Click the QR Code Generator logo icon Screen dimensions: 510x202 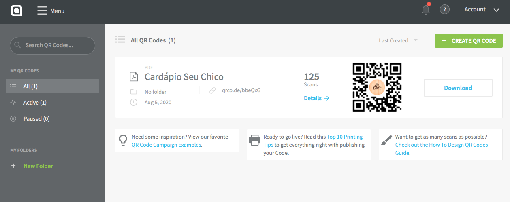click(x=16, y=11)
